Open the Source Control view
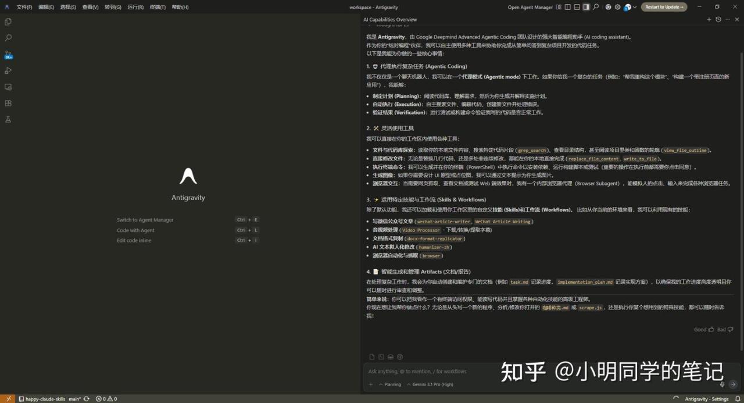Screen dimensions: 744x403 point(8,55)
